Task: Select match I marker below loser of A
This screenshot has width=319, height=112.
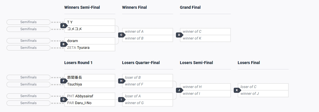Action: [x=122, y=99]
